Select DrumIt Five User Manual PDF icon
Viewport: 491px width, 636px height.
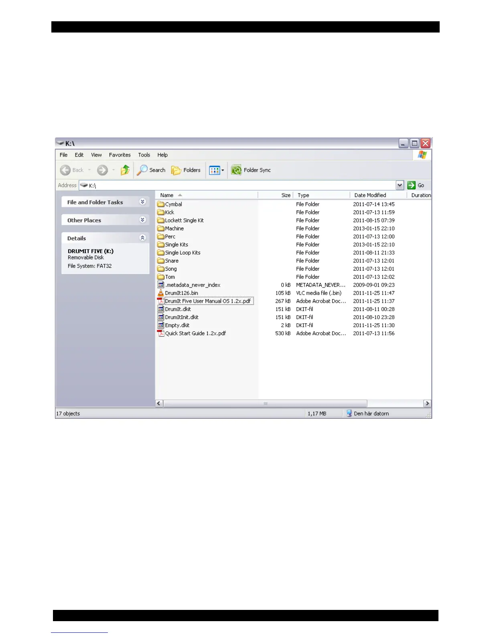pyautogui.click(x=160, y=301)
